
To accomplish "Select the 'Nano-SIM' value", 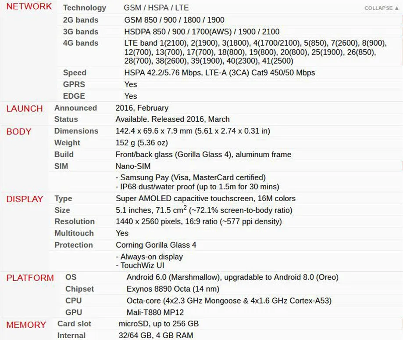I will click(133, 166).
